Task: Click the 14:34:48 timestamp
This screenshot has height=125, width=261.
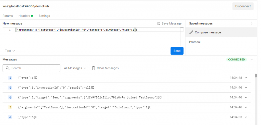Action: pyautogui.click(x=236, y=78)
